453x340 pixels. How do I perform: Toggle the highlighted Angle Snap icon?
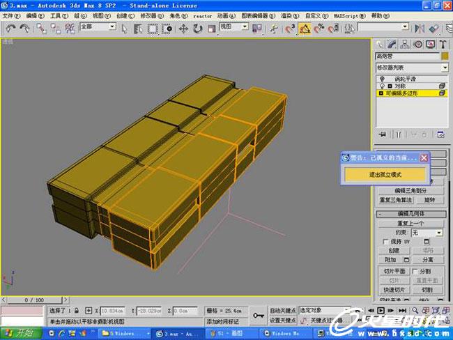[305, 29]
